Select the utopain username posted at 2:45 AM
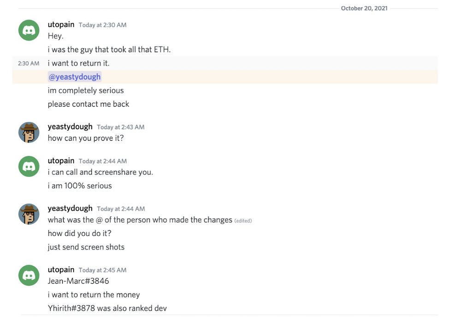461x322 pixels. 61,269
